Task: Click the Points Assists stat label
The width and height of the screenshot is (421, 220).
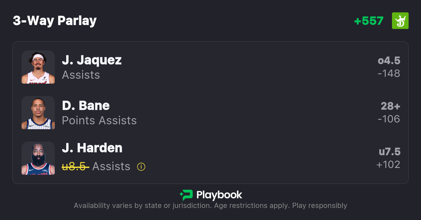Action: click(99, 121)
